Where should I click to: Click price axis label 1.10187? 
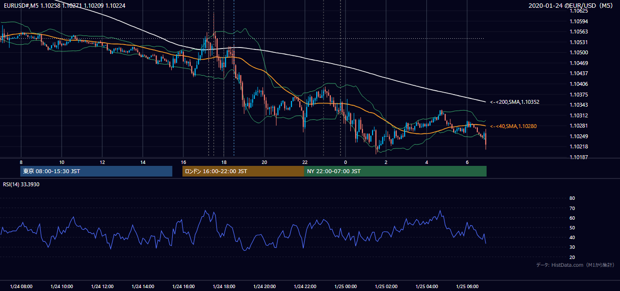578,158
